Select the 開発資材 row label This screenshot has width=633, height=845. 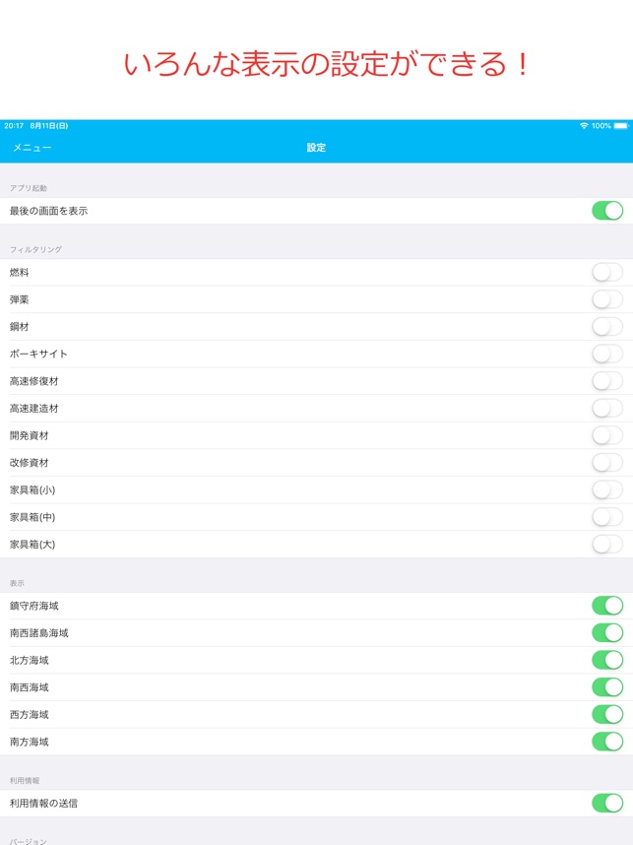(x=30, y=435)
